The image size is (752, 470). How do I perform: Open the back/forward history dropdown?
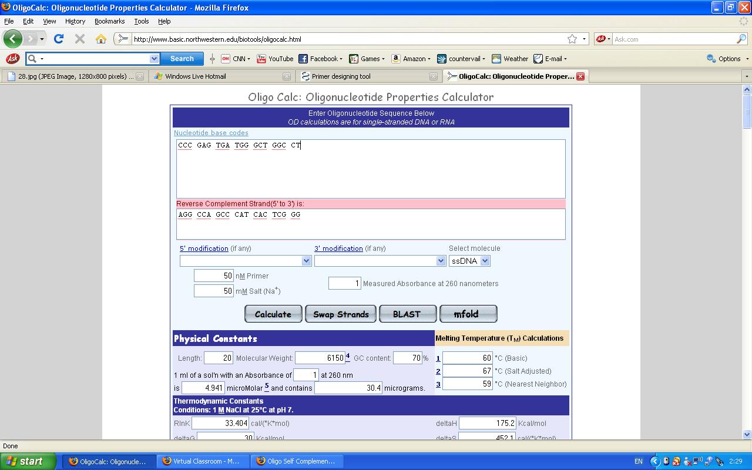click(x=42, y=39)
